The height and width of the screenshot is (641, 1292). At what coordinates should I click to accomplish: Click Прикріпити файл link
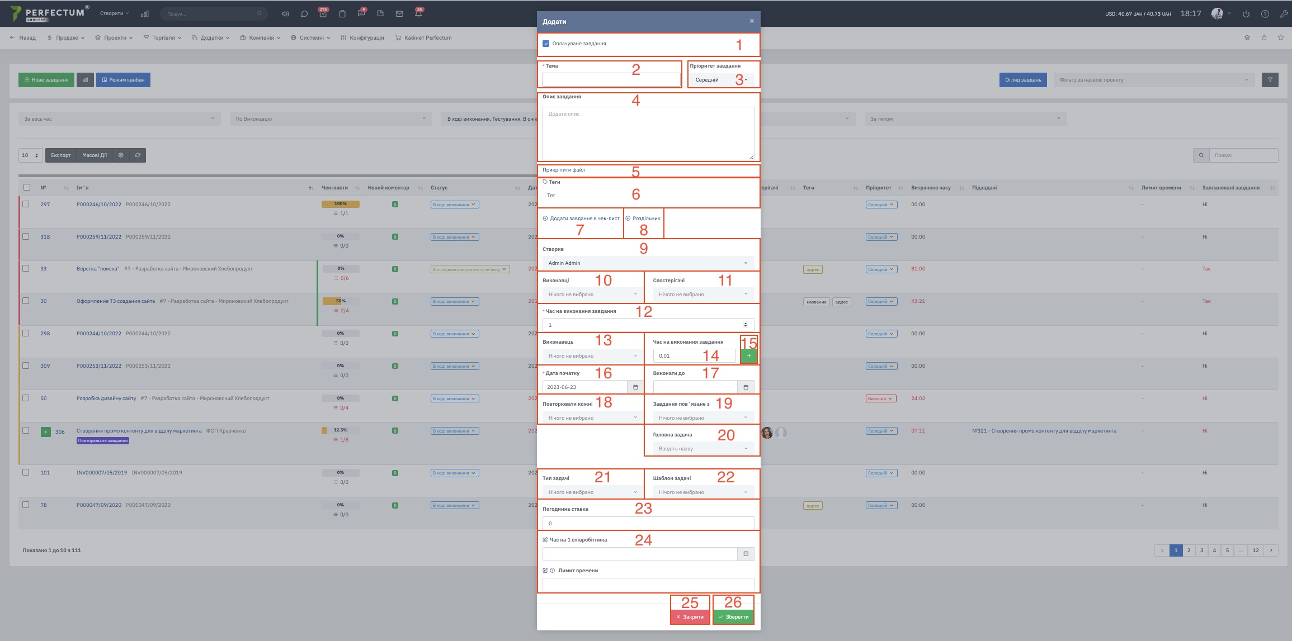(x=564, y=170)
